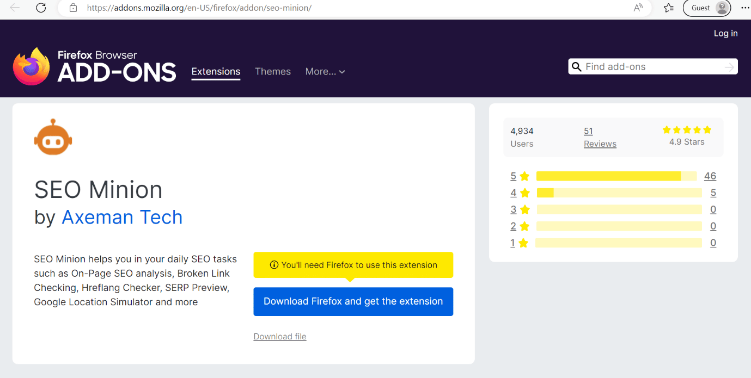This screenshot has height=378, width=751.
Task: Click the Firefox logo icon
Action: click(31, 66)
